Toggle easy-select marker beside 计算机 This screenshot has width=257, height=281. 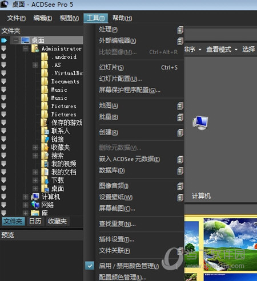(3, 197)
